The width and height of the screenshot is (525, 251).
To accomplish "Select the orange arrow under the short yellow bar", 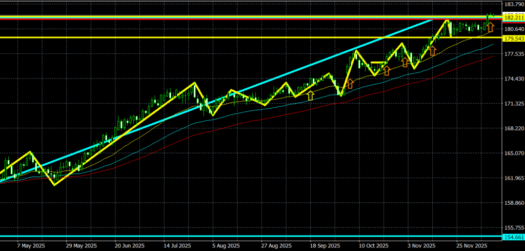I will pos(387,70).
